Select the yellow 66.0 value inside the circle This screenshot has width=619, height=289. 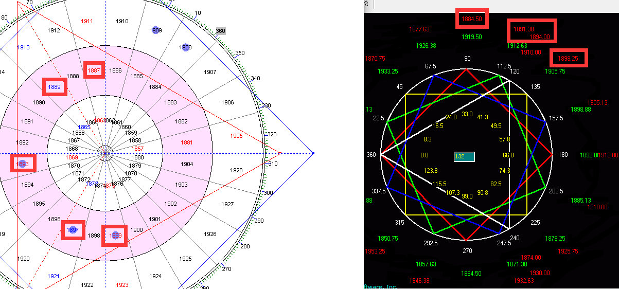pos(508,155)
